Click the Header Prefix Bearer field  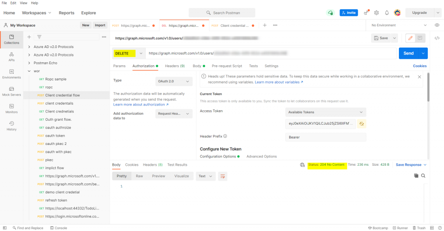(326, 137)
